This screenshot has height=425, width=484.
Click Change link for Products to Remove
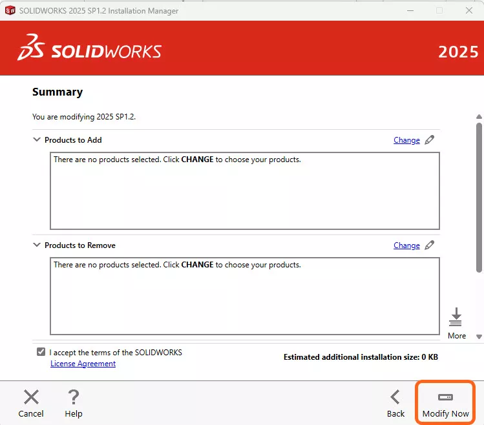[406, 245]
